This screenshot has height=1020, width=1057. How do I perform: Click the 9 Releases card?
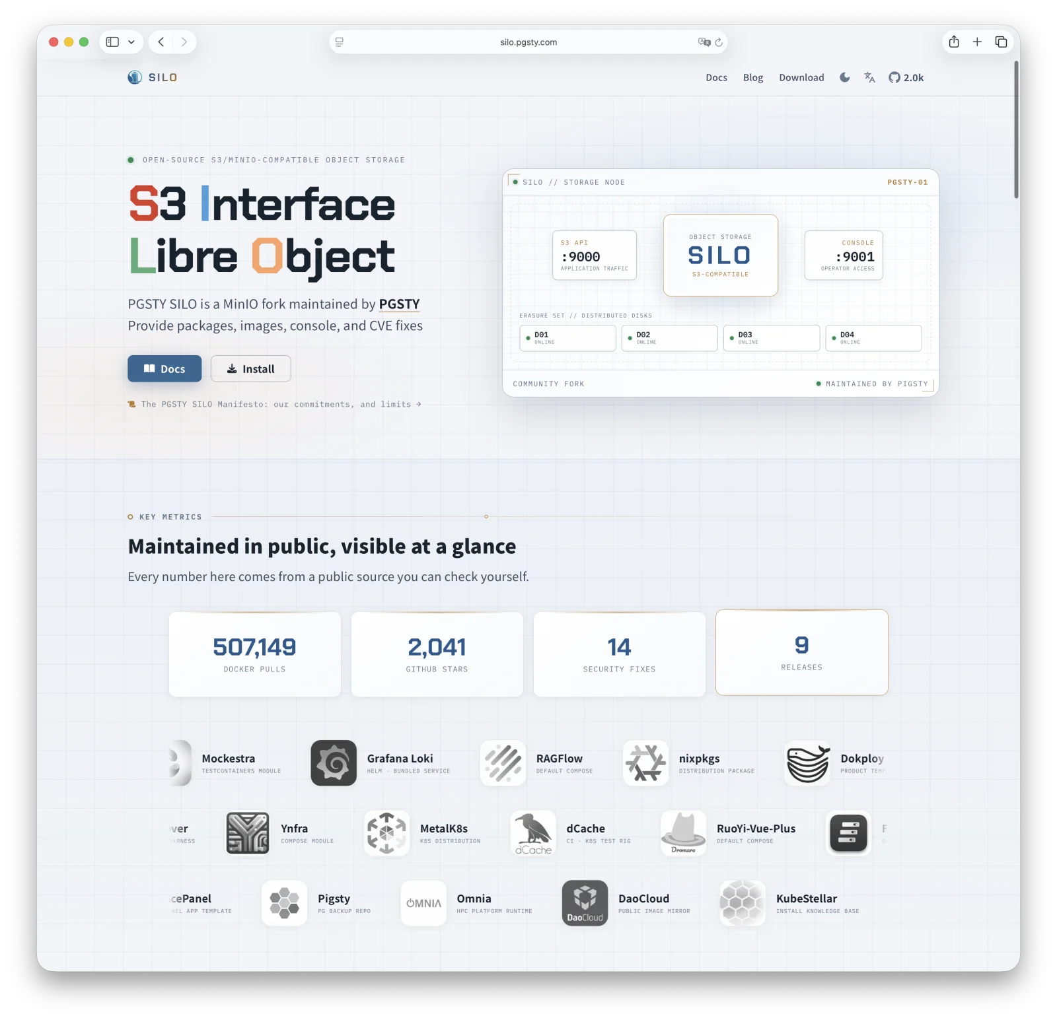[802, 652]
